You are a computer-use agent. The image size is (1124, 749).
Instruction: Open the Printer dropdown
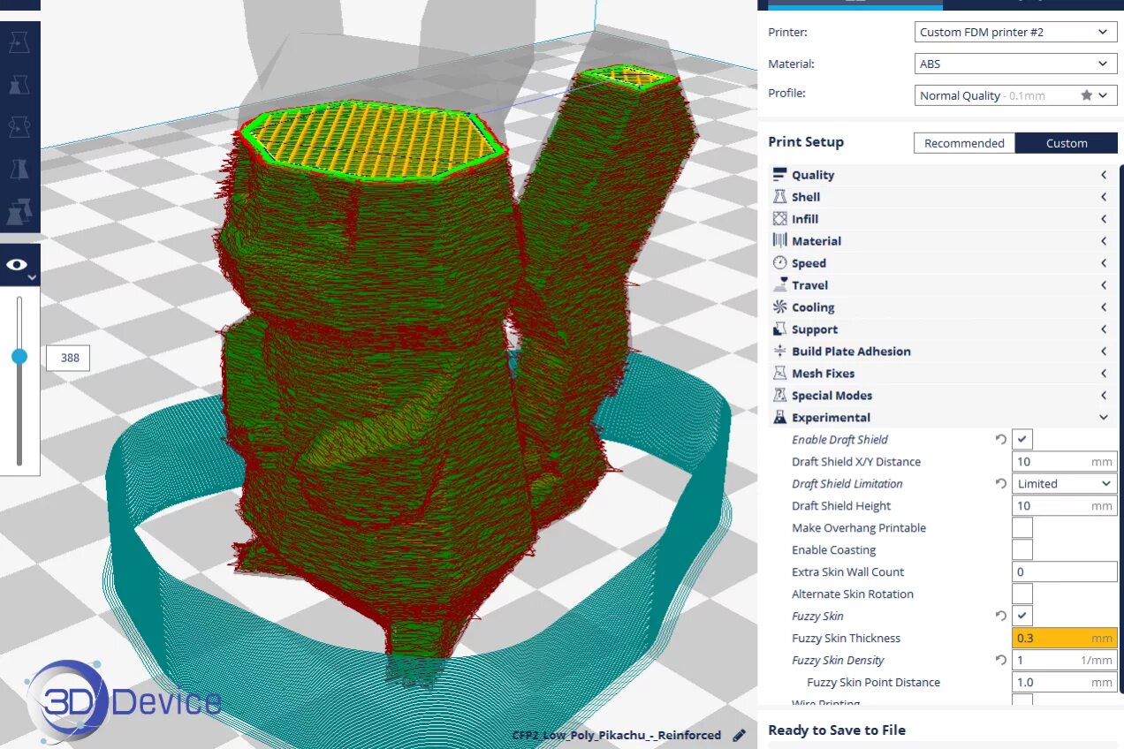point(1015,32)
